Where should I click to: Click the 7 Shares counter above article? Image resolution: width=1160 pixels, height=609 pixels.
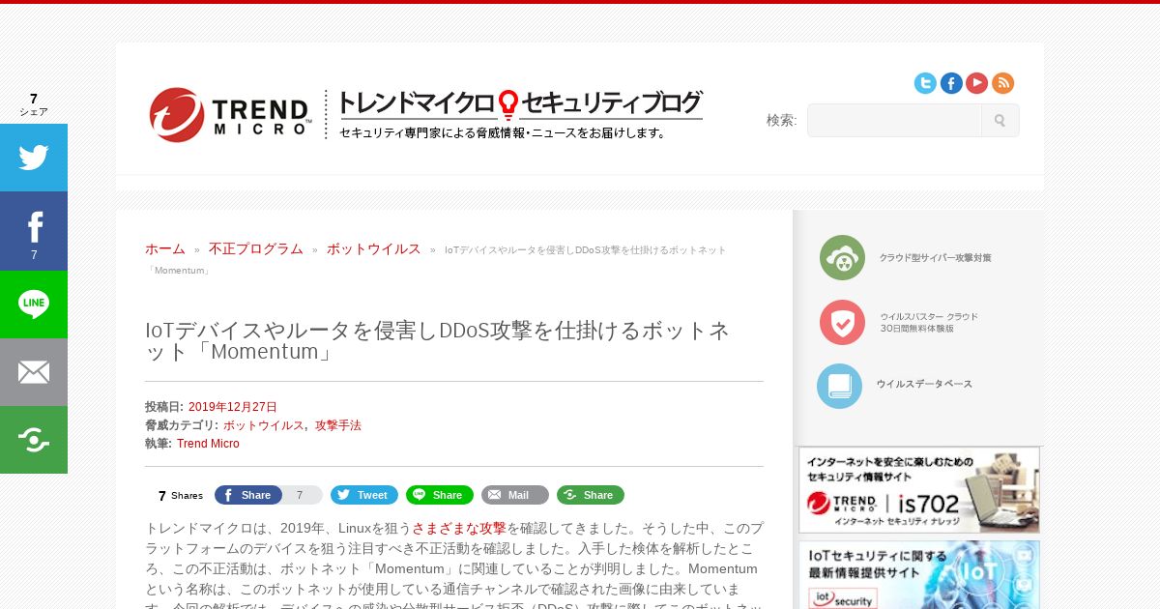[x=181, y=496]
